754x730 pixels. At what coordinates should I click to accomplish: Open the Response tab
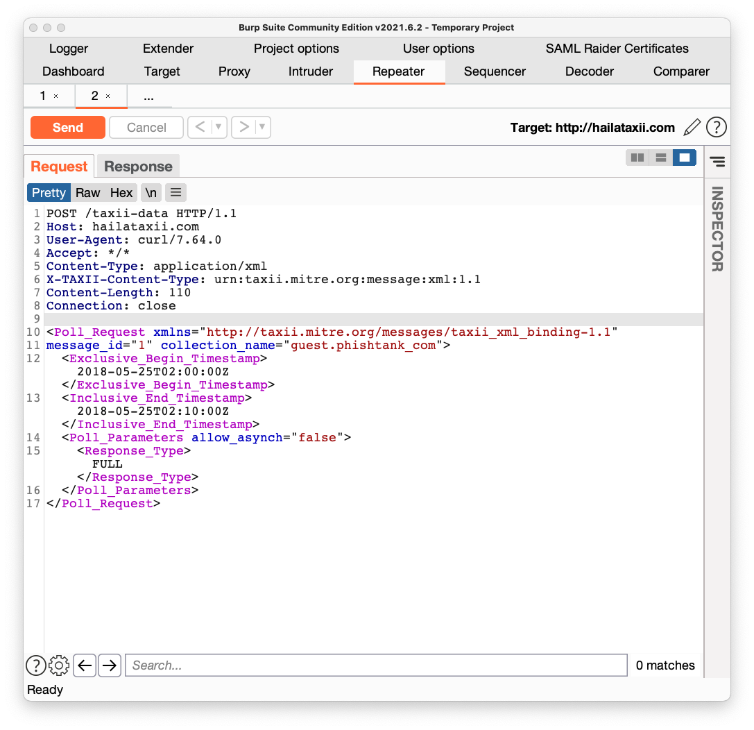(139, 167)
